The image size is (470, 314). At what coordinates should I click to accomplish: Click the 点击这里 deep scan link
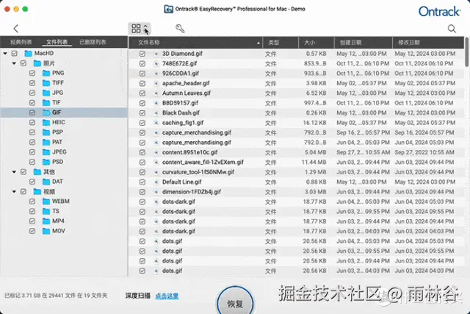pyautogui.click(x=167, y=296)
